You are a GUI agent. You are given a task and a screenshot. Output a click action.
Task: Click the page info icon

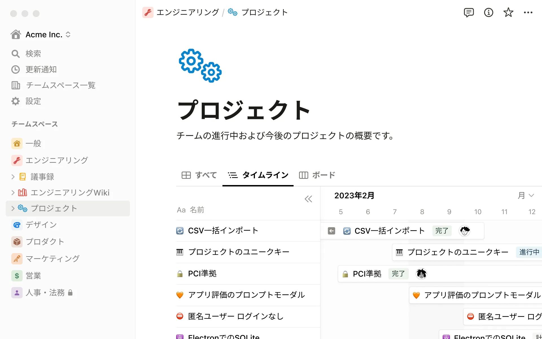tap(488, 13)
